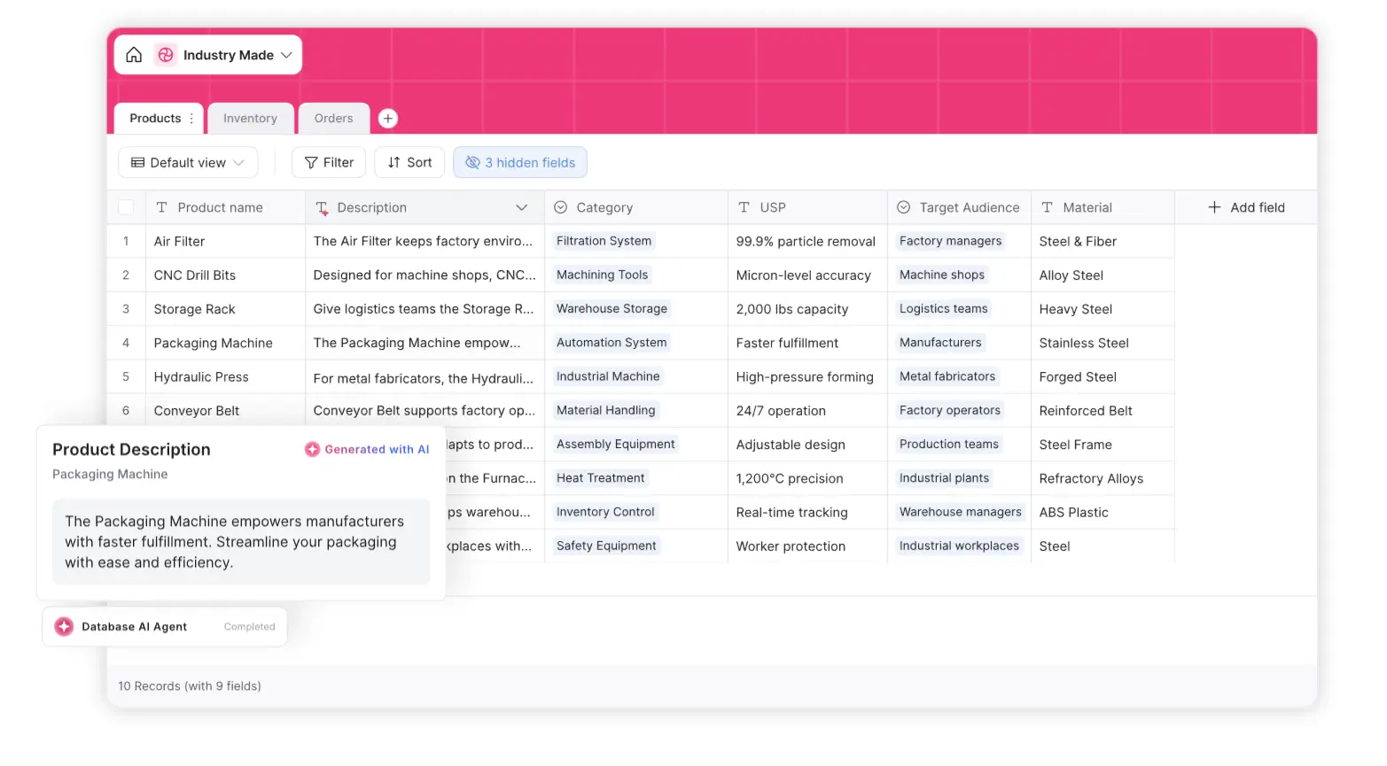Viewport: 1387px width, 766px height.
Task: Click the Industry Made logo icon
Action: click(x=166, y=55)
